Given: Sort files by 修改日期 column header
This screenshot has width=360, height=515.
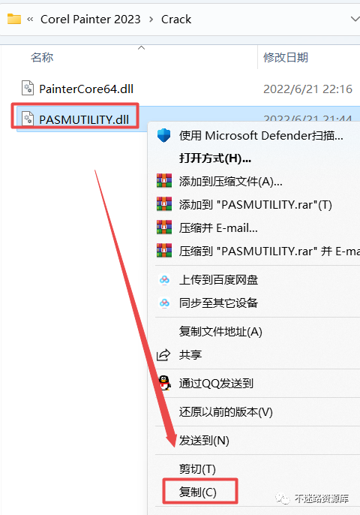Looking at the screenshot, I should (x=286, y=58).
